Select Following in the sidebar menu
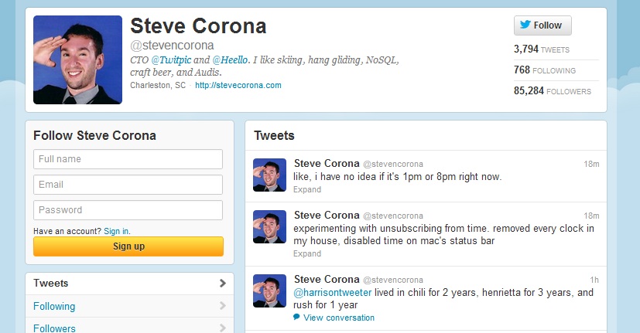Viewport: 640px width, 333px height. click(x=54, y=306)
